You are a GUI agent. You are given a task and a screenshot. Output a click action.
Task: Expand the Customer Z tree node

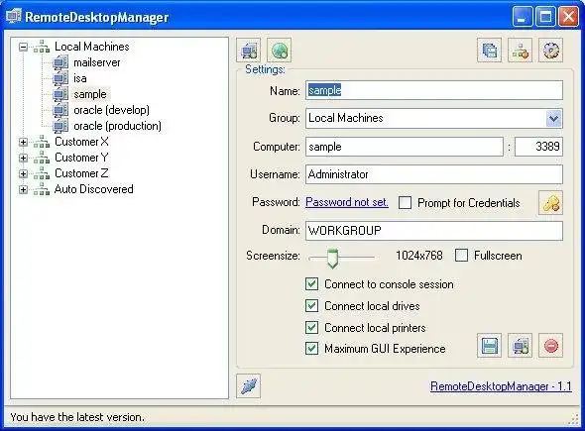23,173
